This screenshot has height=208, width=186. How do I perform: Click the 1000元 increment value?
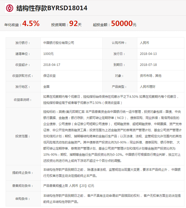(49, 54)
